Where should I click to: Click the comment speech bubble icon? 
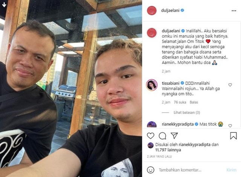pos(162,136)
